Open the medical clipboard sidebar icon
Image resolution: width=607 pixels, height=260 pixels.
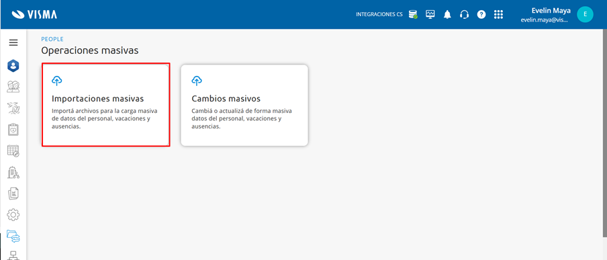[13, 130]
